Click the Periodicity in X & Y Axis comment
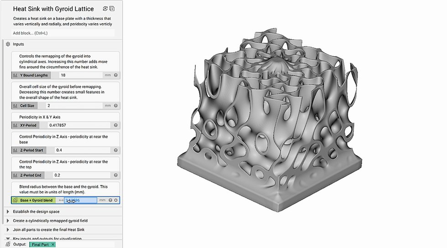This screenshot has height=248, width=447. click(40, 117)
